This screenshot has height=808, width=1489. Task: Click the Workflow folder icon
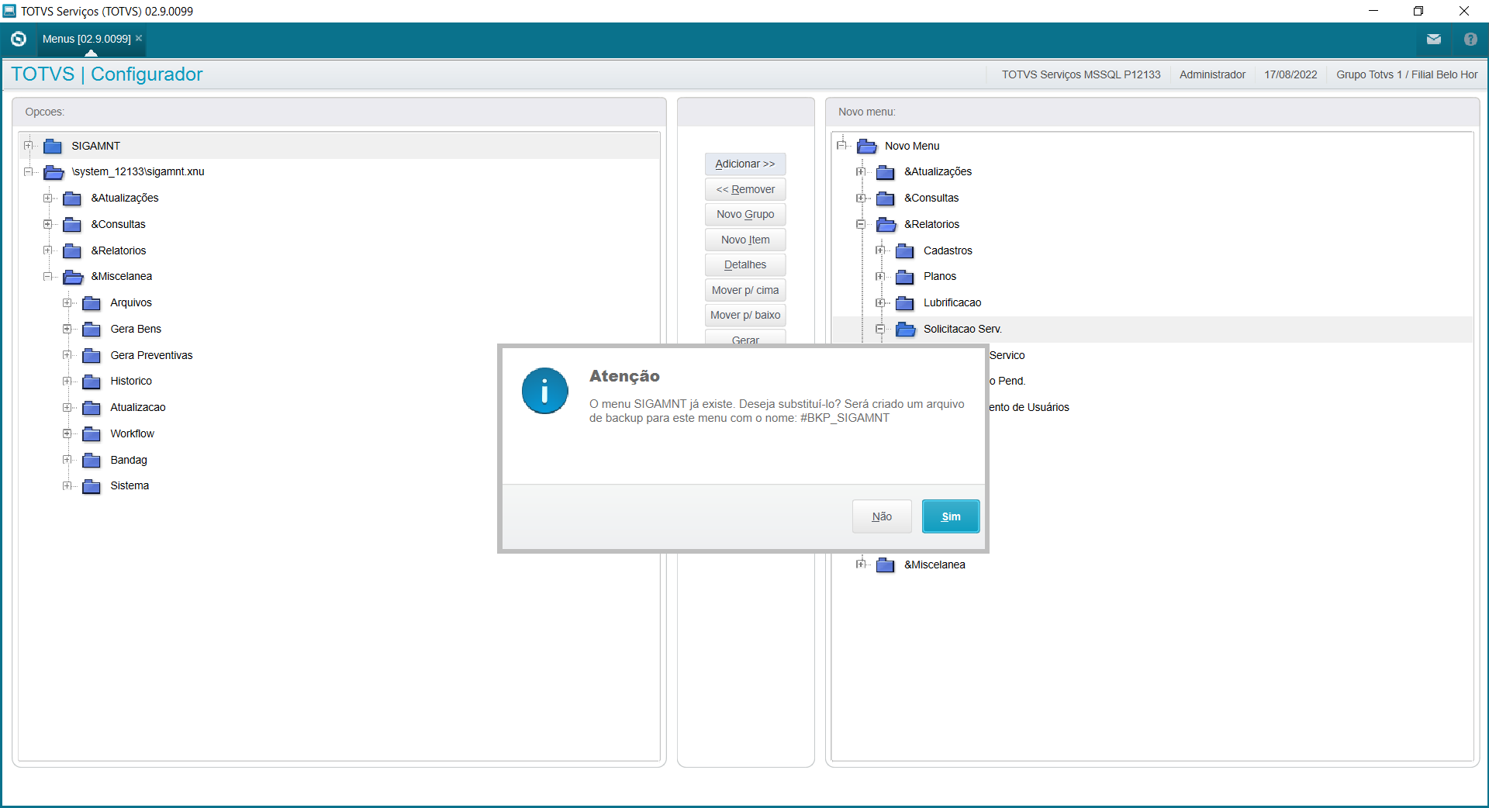point(92,434)
